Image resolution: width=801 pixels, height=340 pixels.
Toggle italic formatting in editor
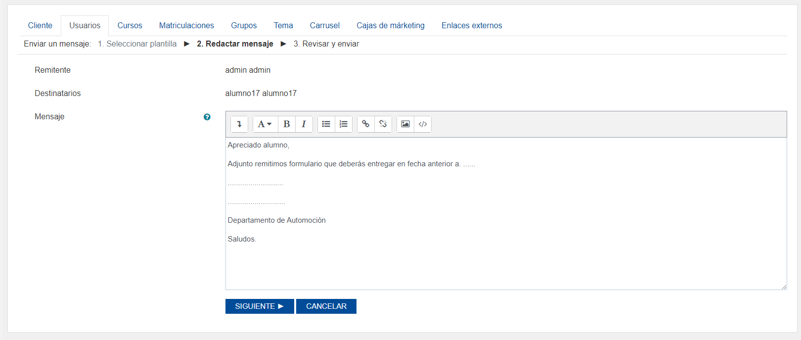click(304, 124)
